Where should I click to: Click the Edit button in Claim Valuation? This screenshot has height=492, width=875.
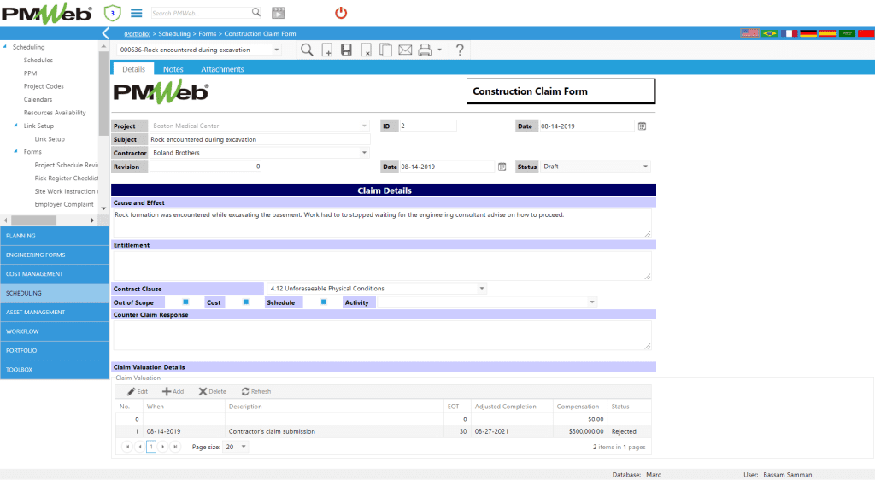(x=138, y=391)
